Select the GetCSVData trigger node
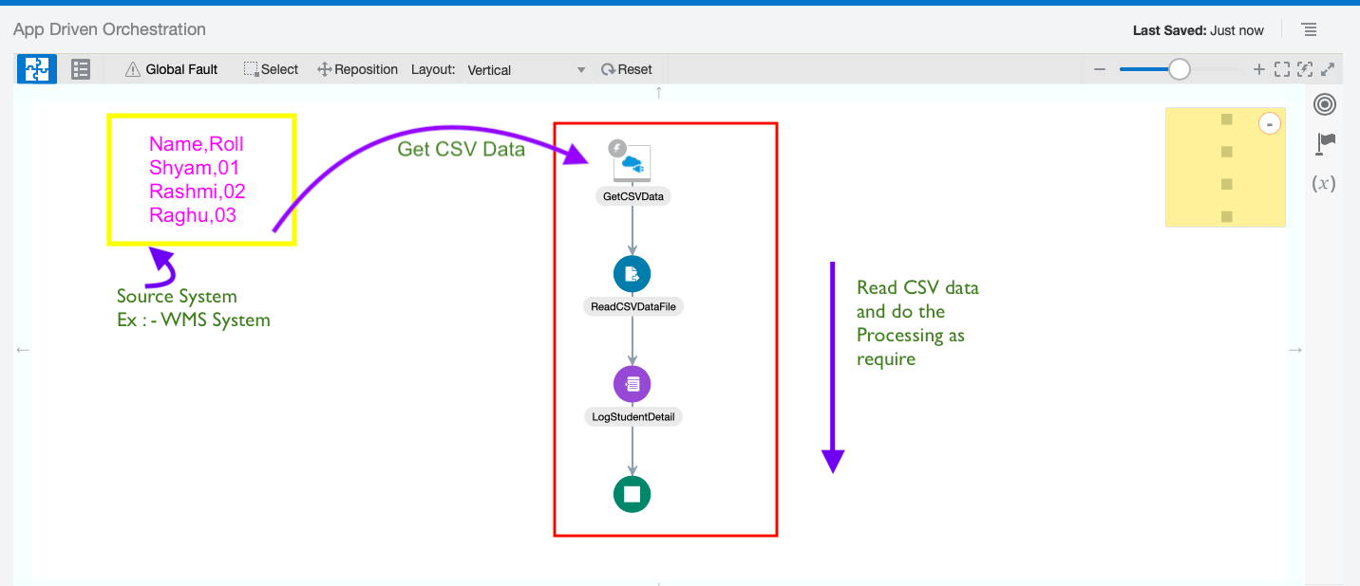1360x586 pixels. click(633, 163)
